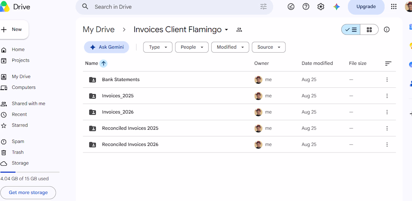Click the search magnifier icon
This screenshot has width=412, height=201.
[x=85, y=7]
